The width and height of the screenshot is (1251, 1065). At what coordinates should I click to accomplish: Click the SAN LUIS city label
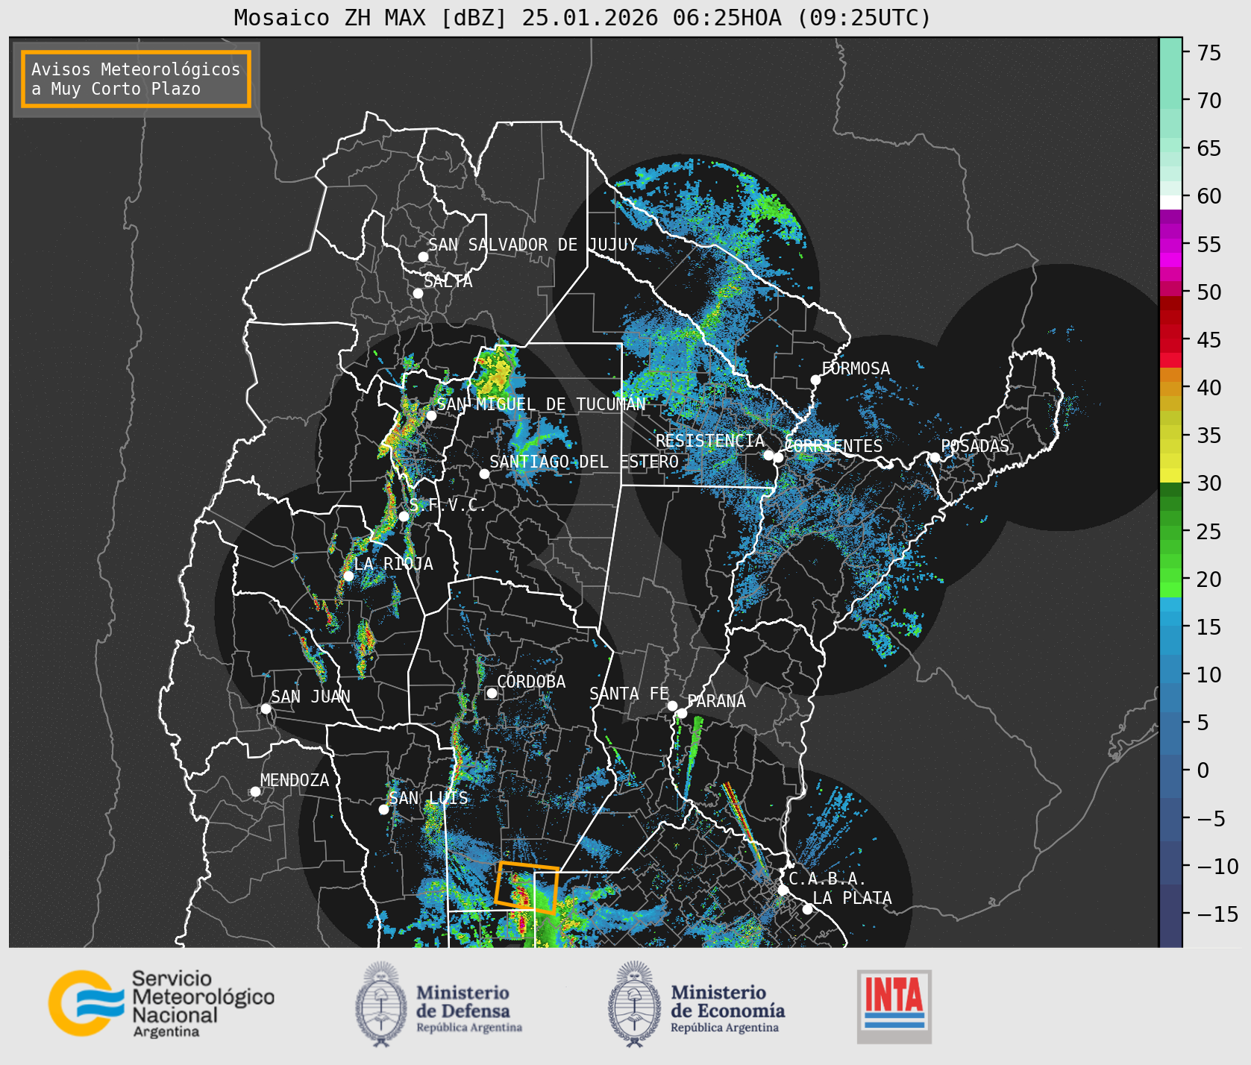pyautogui.click(x=429, y=798)
